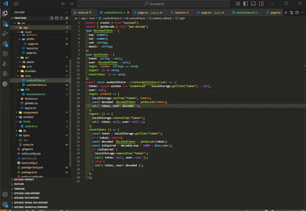The width and height of the screenshot is (306, 211).
Task: Open package-lock.json file
Action: point(32,167)
